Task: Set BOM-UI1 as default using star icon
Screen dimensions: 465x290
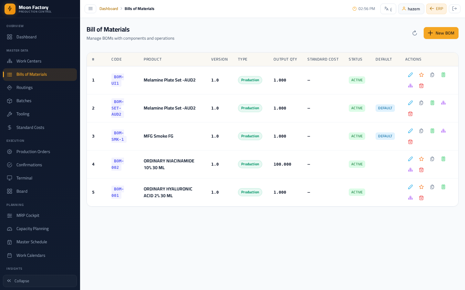Action: (x=421, y=75)
